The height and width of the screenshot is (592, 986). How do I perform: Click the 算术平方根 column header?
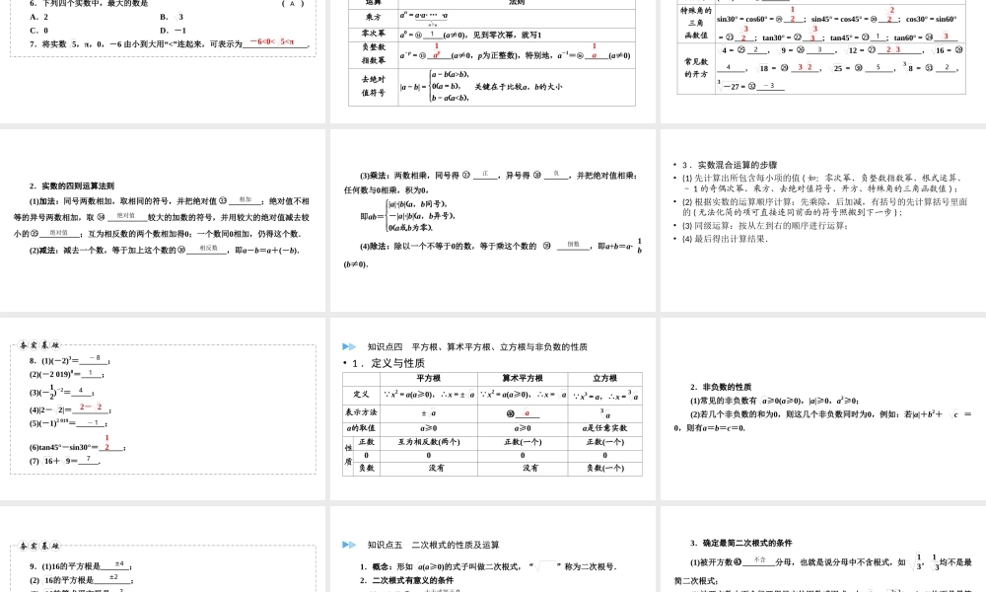point(523,378)
